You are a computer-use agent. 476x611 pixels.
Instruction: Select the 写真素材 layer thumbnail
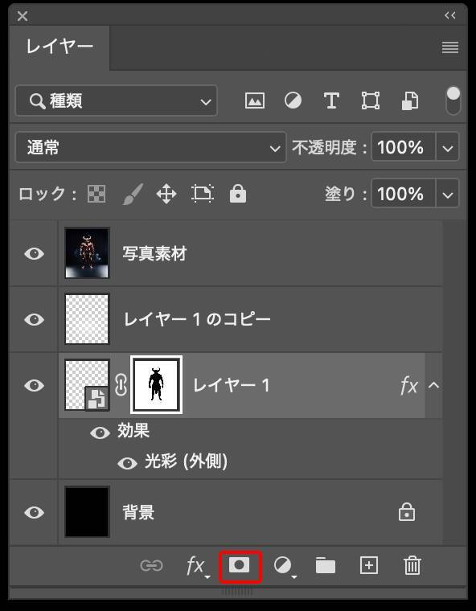(87, 253)
